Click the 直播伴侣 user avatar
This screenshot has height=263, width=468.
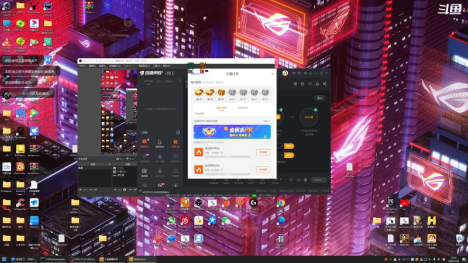click(285, 73)
